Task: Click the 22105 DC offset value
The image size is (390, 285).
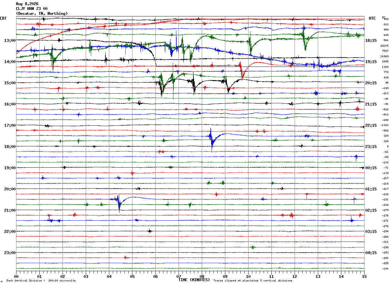Action: pyautogui.click(x=385, y=46)
